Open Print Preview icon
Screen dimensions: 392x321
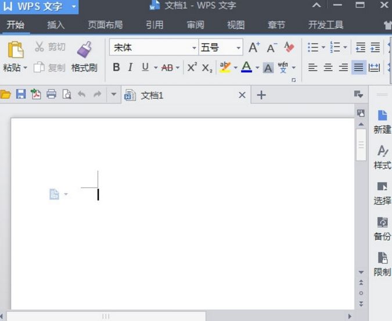tap(67, 94)
